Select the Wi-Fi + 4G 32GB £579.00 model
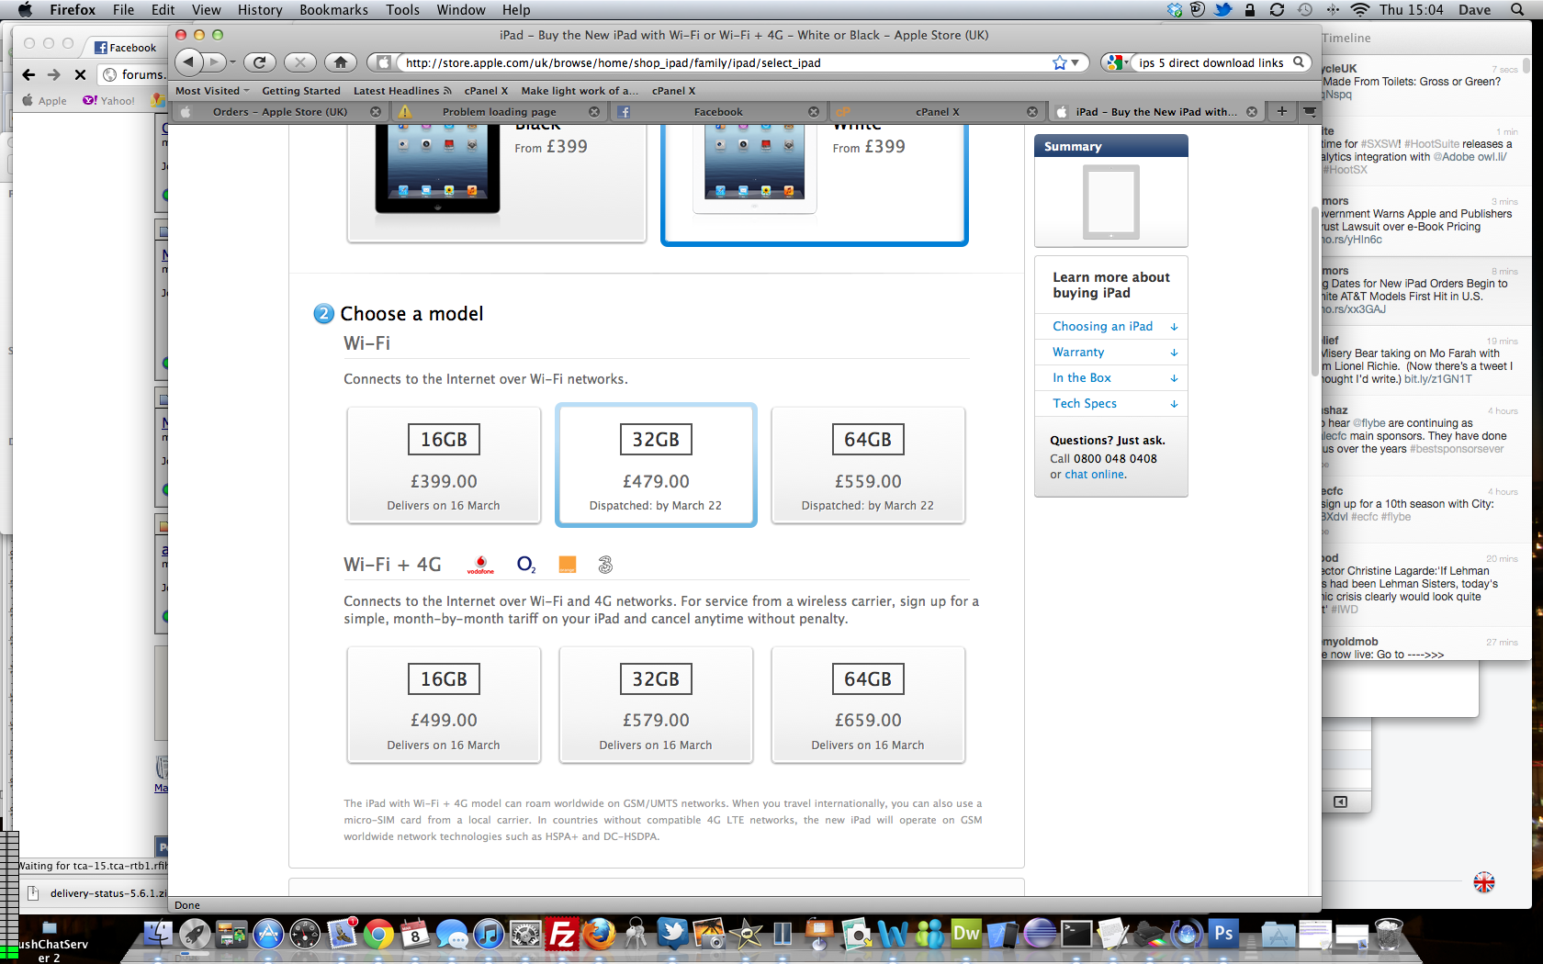 tap(656, 705)
